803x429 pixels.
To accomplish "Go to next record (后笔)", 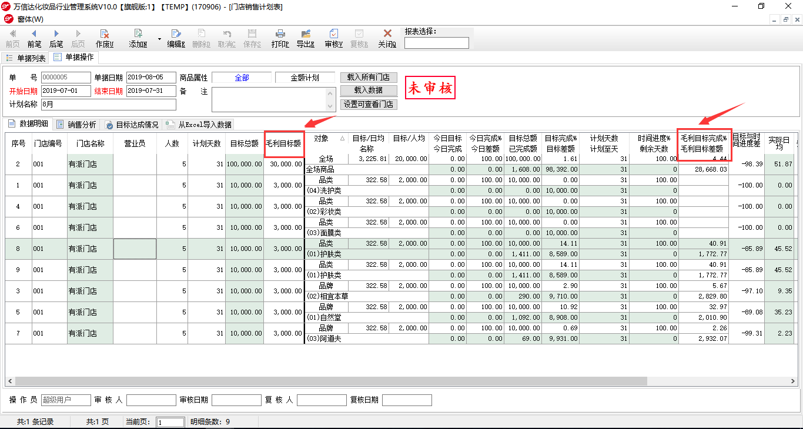I will point(56,38).
